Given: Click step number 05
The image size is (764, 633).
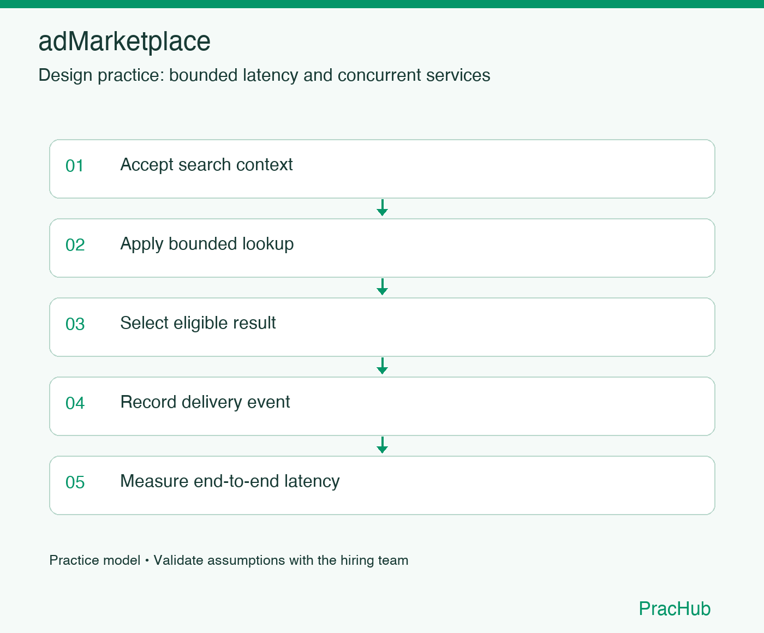Looking at the screenshot, I should [75, 482].
